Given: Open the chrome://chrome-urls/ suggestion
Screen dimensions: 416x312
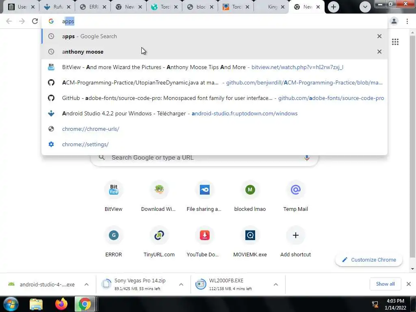Looking at the screenshot, I should (x=214, y=129).
